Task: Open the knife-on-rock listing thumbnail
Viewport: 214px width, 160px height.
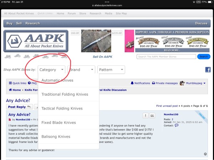Action: pos(96,41)
